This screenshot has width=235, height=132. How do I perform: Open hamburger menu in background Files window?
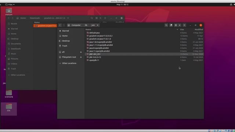(x=105, y=18)
